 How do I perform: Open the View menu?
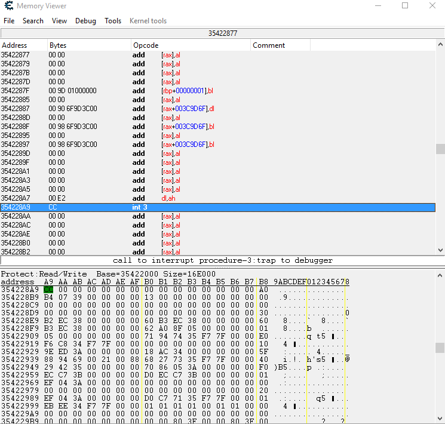59,21
